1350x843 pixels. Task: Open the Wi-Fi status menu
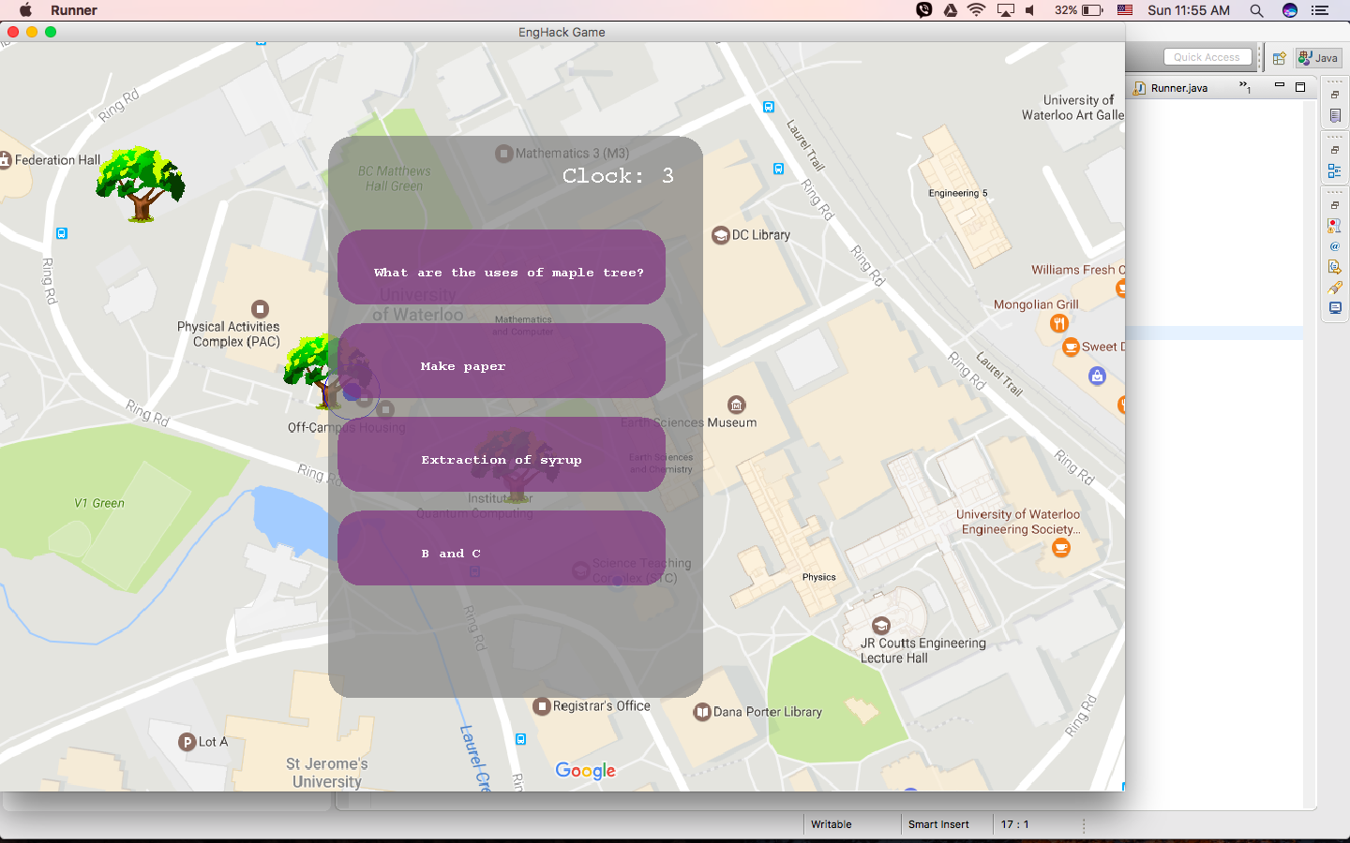coord(977,10)
